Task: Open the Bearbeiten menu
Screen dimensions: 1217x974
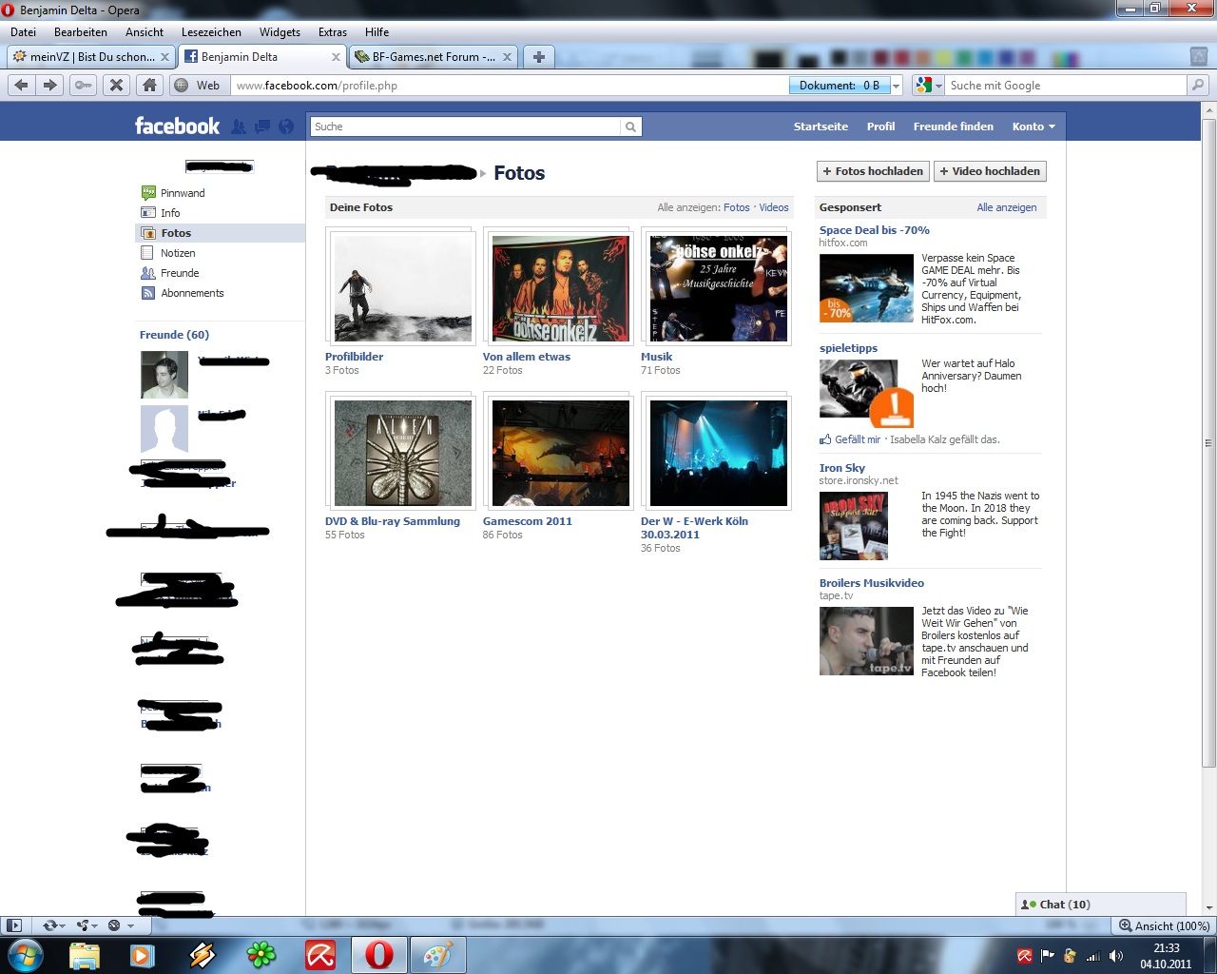Action: [81, 31]
